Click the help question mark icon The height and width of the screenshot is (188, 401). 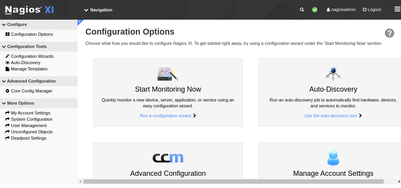point(390,33)
